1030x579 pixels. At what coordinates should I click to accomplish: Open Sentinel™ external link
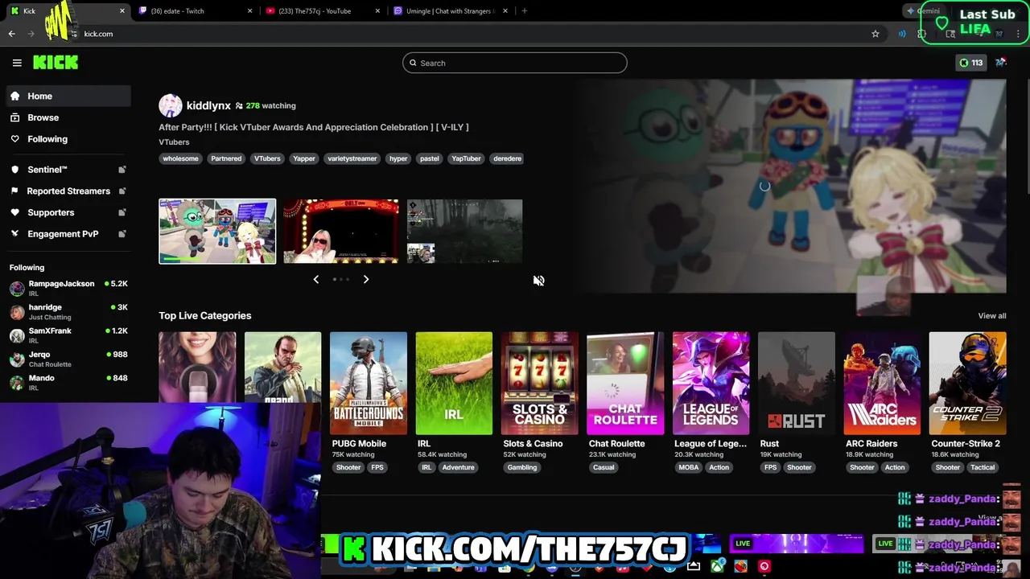point(68,170)
